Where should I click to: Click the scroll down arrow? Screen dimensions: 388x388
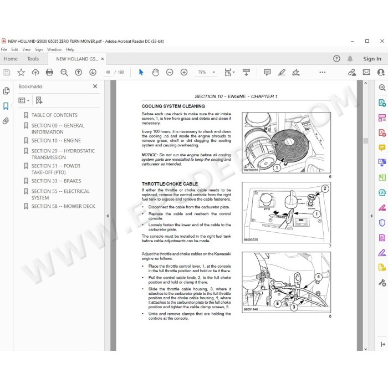(366, 349)
